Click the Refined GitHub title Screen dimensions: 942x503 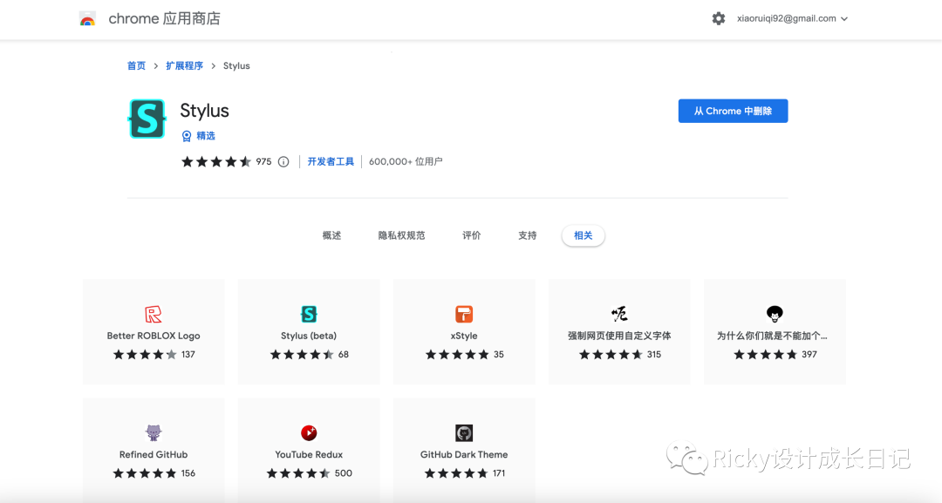(154, 454)
